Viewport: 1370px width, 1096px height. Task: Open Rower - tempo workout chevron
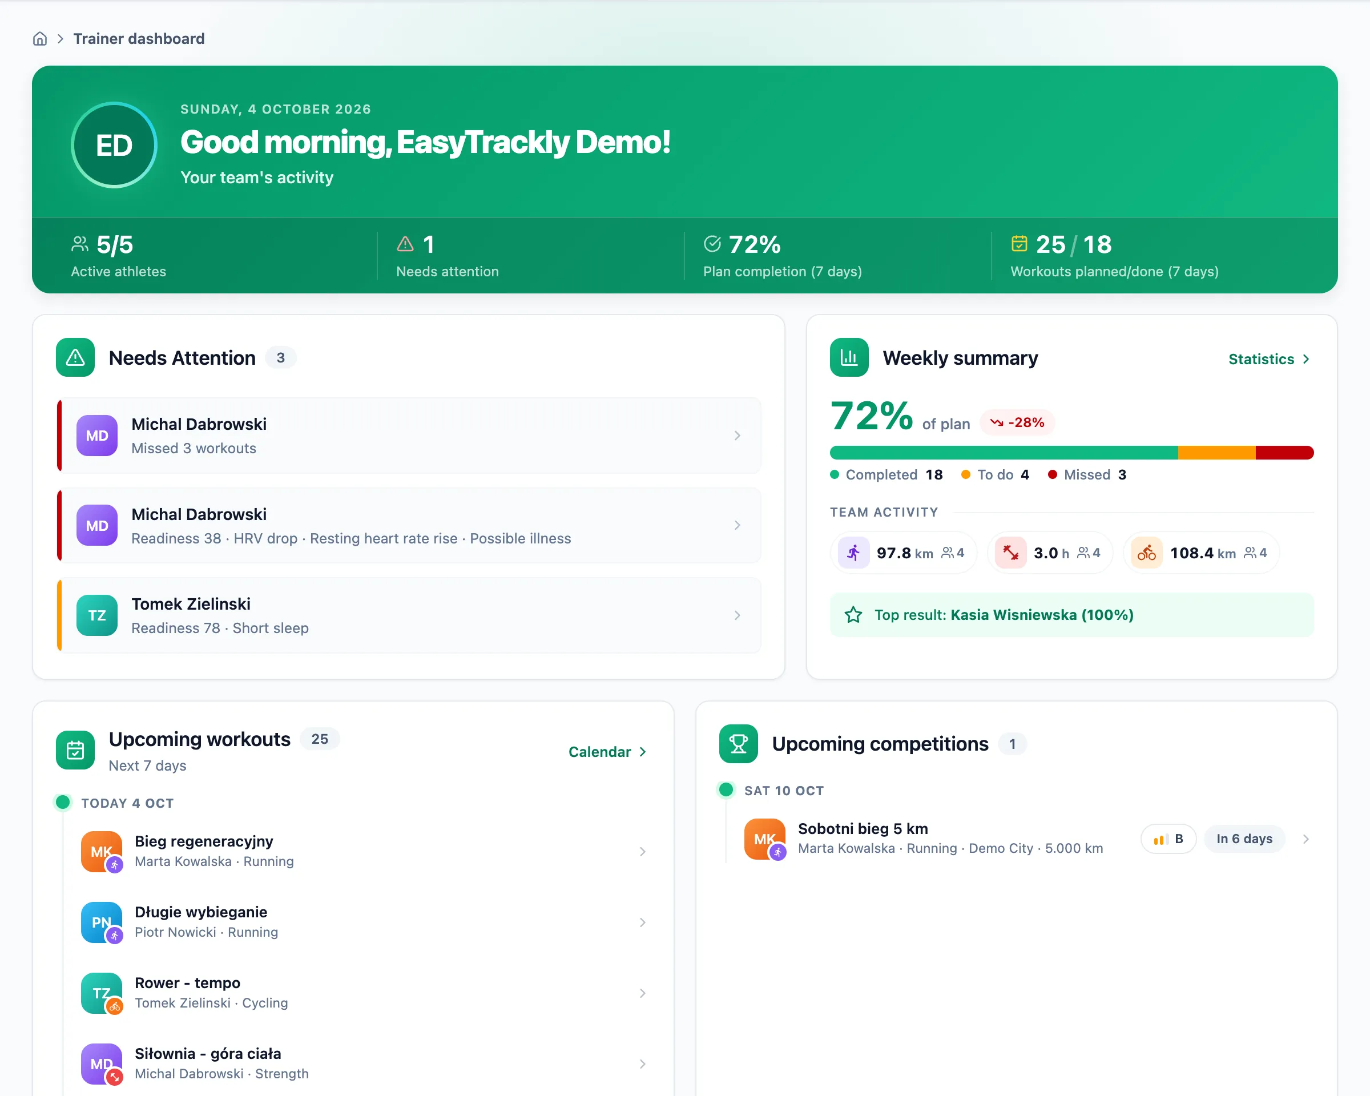click(642, 993)
